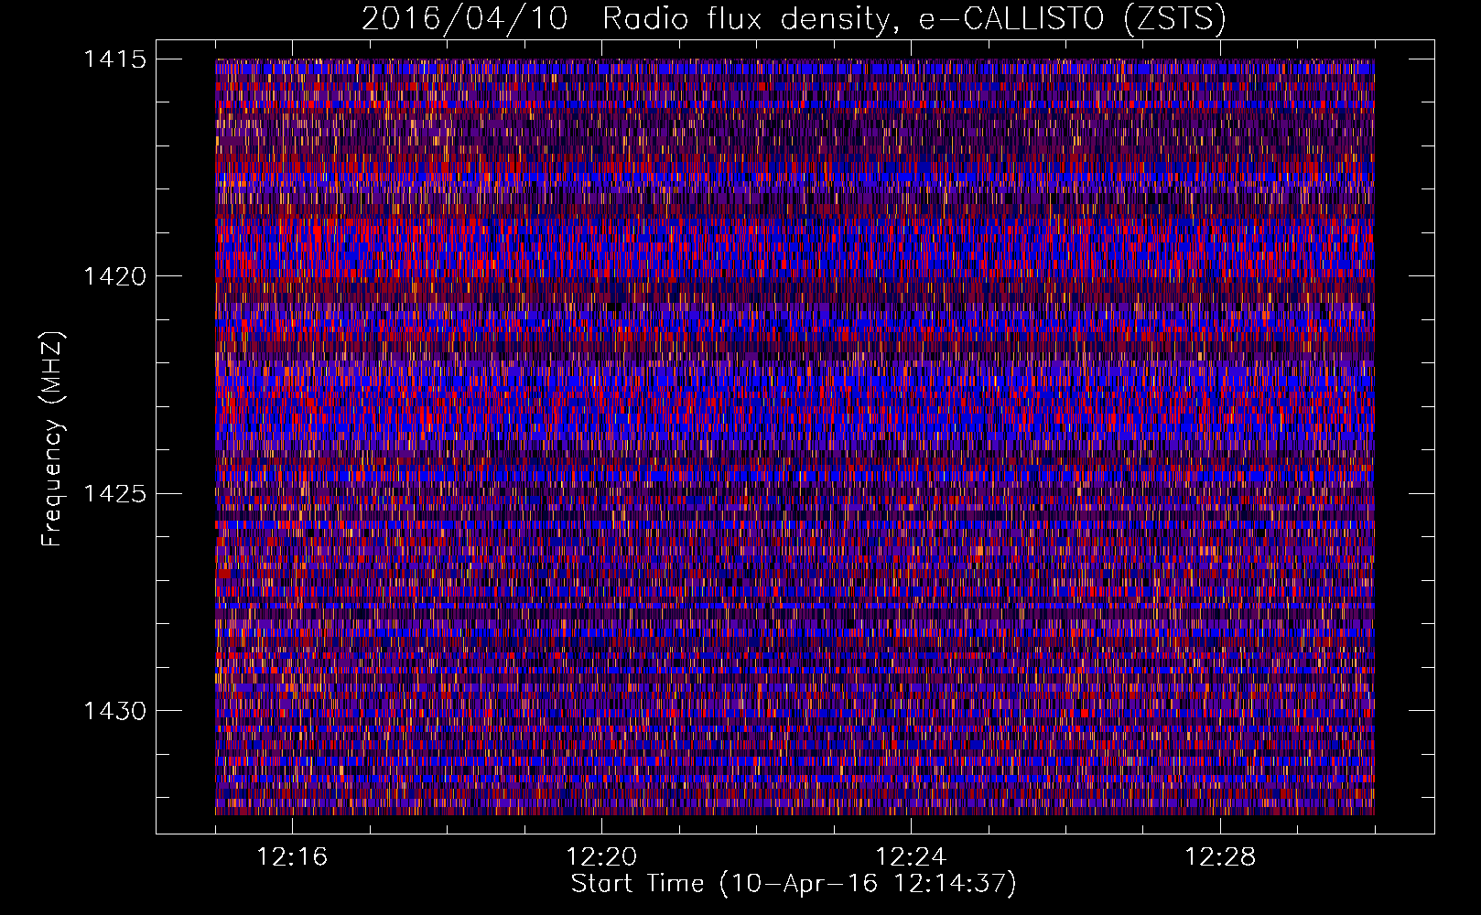Click the plot title "2016/04/10 Radio flux density, e-CALLISTO (ZSTS)"

pyautogui.click(x=794, y=19)
